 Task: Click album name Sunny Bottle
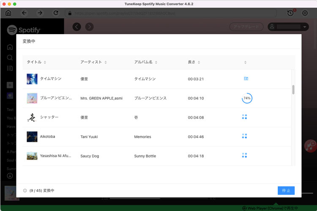tap(145, 156)
